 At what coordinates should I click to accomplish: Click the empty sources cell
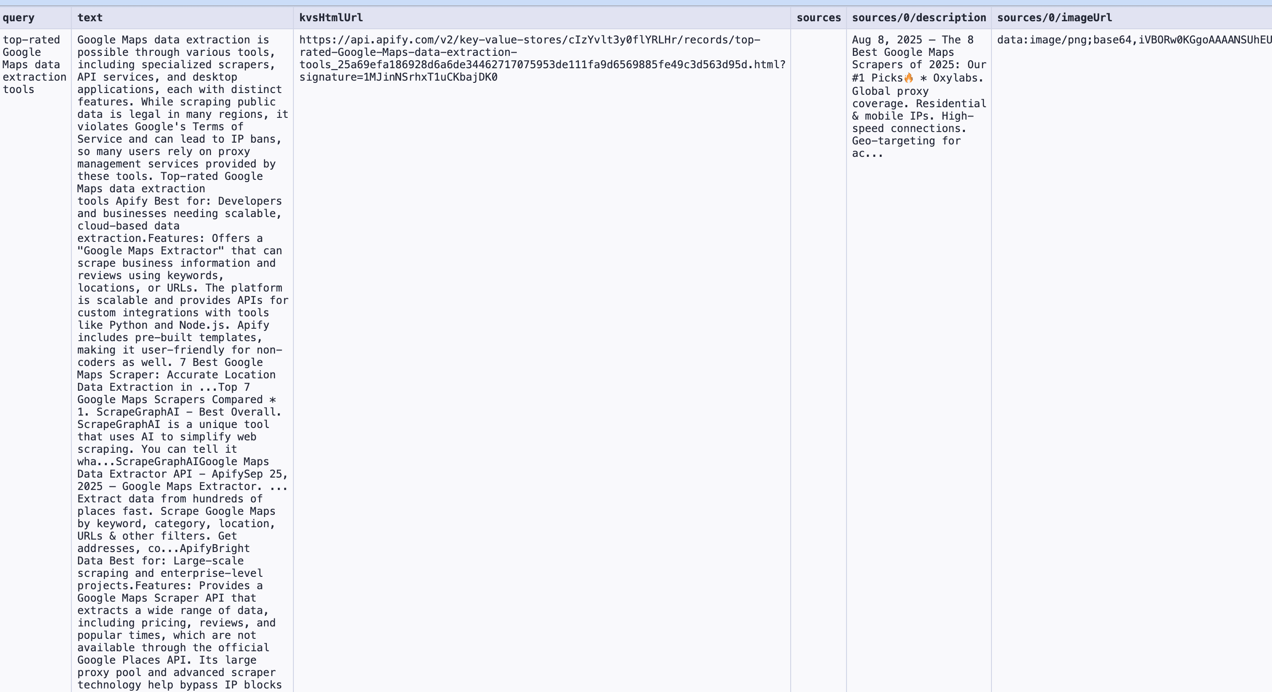point(818,198)
